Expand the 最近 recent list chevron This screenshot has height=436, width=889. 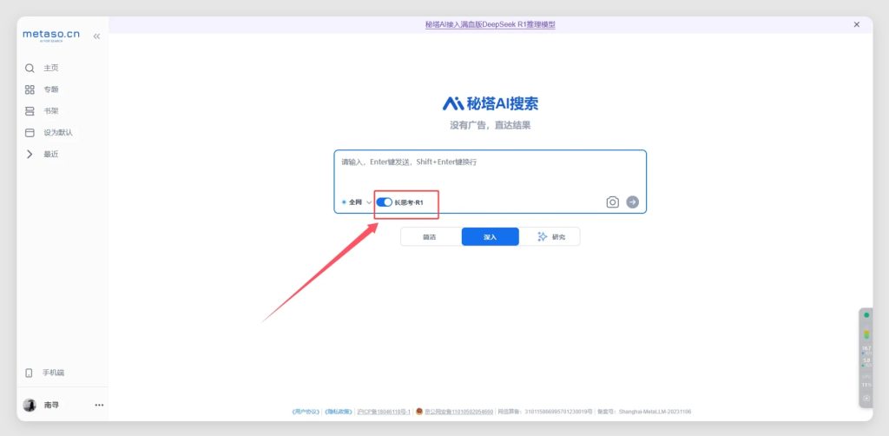tap(30, 155)
